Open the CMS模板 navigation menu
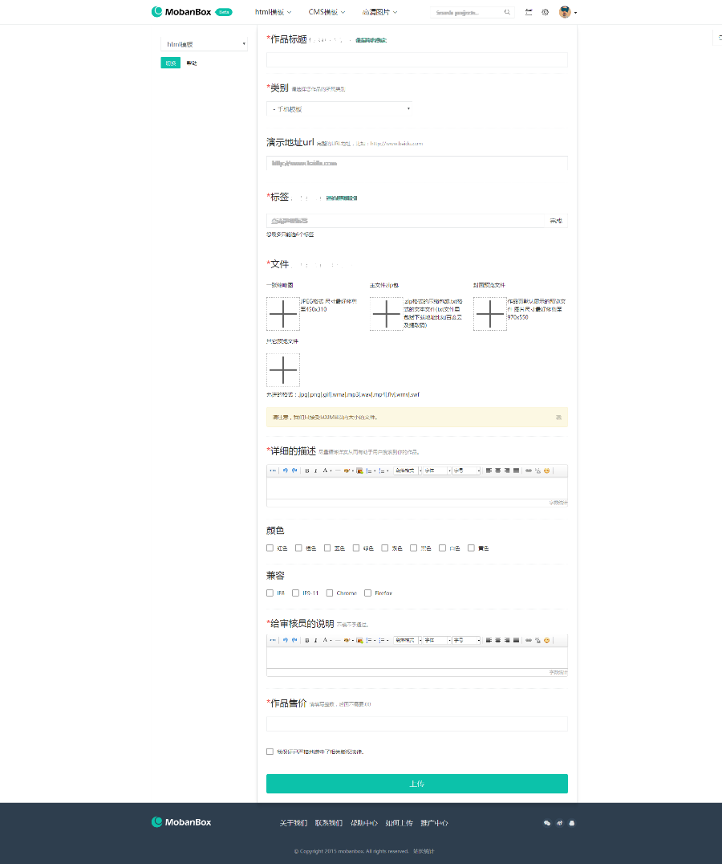This screenshot has height=864, width=722. click(x=327, y=12)
